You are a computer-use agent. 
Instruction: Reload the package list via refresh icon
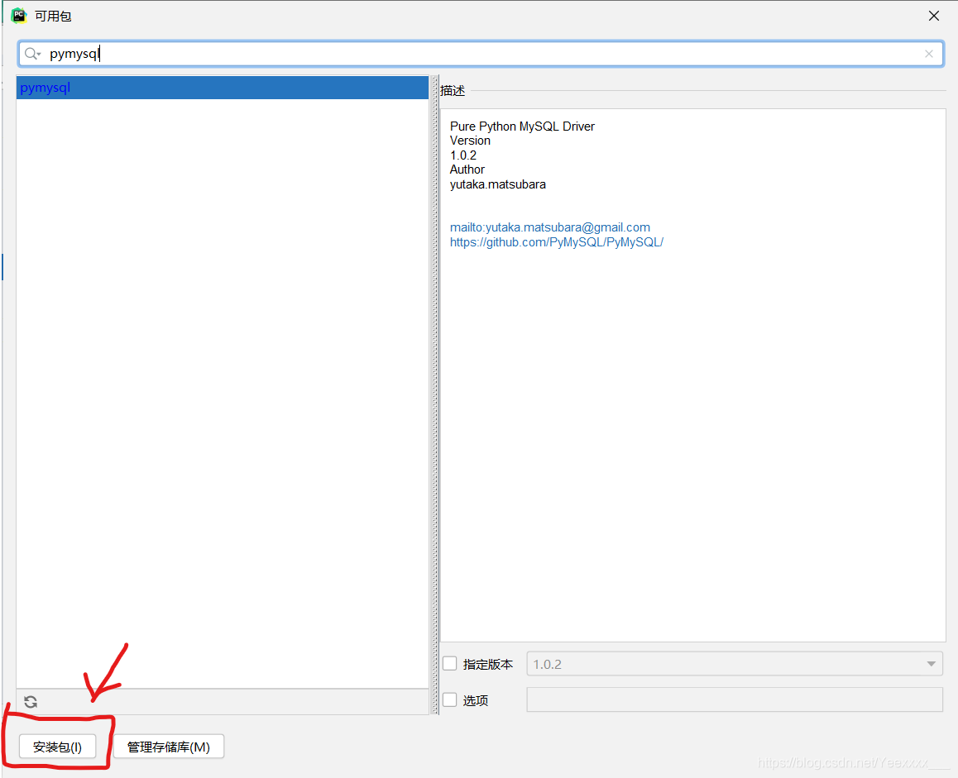click(x=31, y=702)
